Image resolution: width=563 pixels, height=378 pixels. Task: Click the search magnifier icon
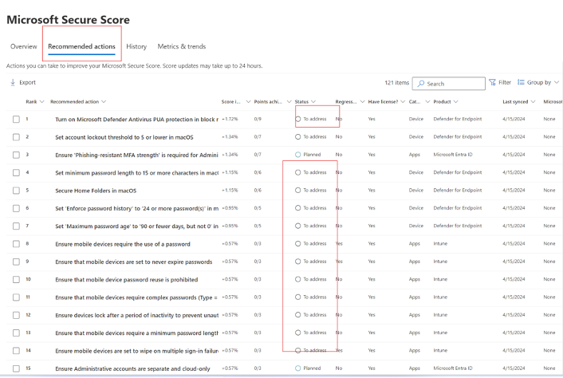click(421, 83)
